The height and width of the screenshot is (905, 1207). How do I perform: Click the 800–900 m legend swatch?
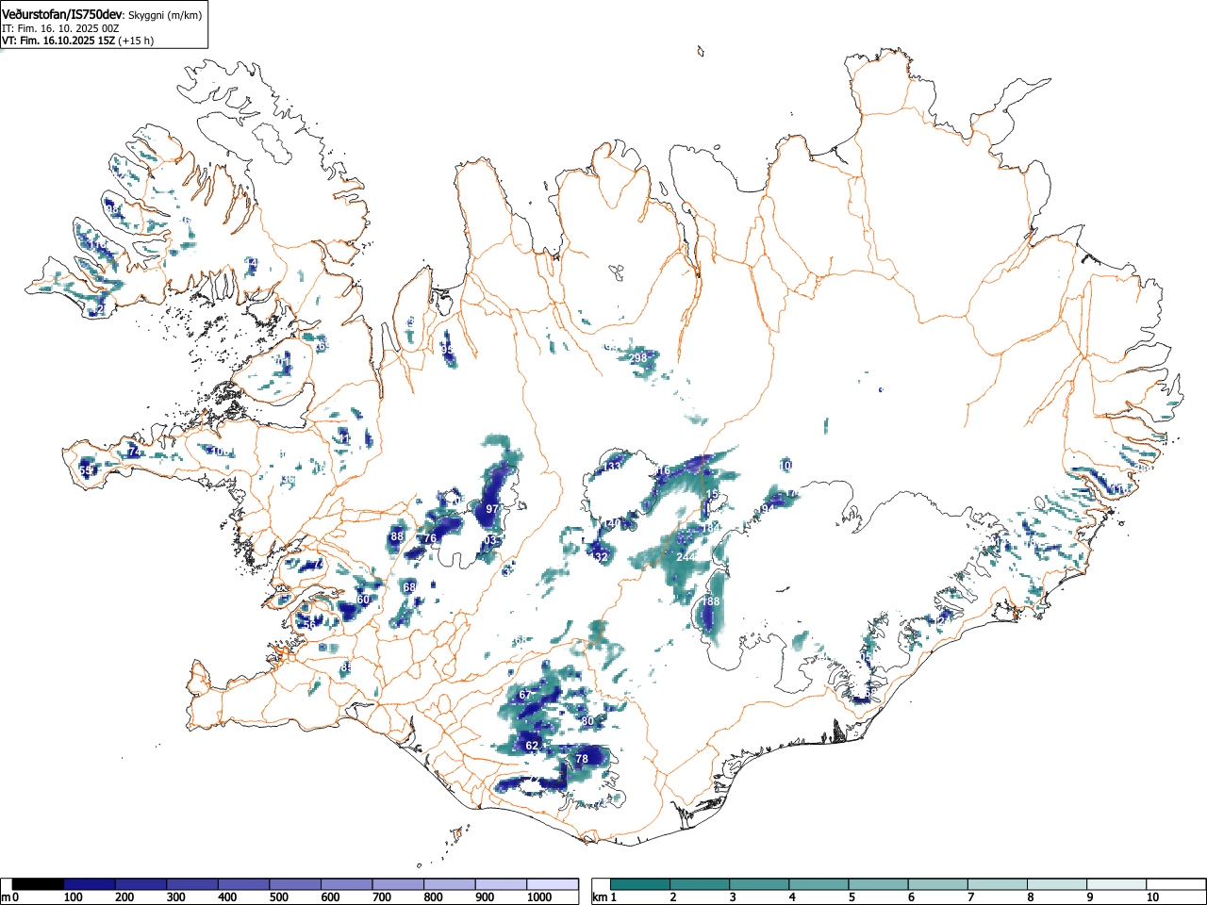(x=450, y=884)
